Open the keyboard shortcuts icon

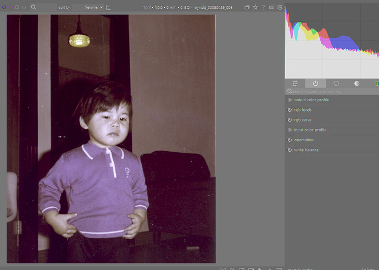(272, 7)
